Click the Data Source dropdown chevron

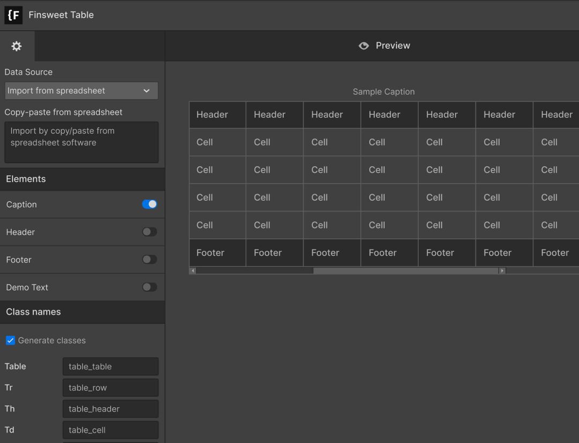(146, 91)
